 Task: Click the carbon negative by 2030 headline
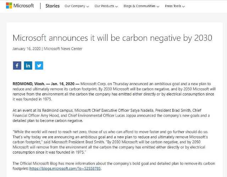coord(112,38)
